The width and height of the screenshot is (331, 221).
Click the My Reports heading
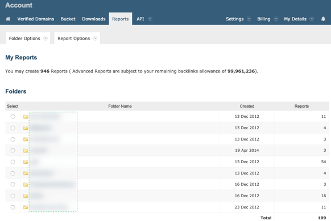[21, 57]
